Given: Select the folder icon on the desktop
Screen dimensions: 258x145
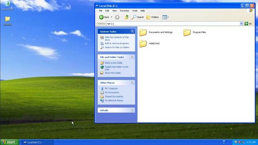Looking at the screenshot, I should [7, 19].
